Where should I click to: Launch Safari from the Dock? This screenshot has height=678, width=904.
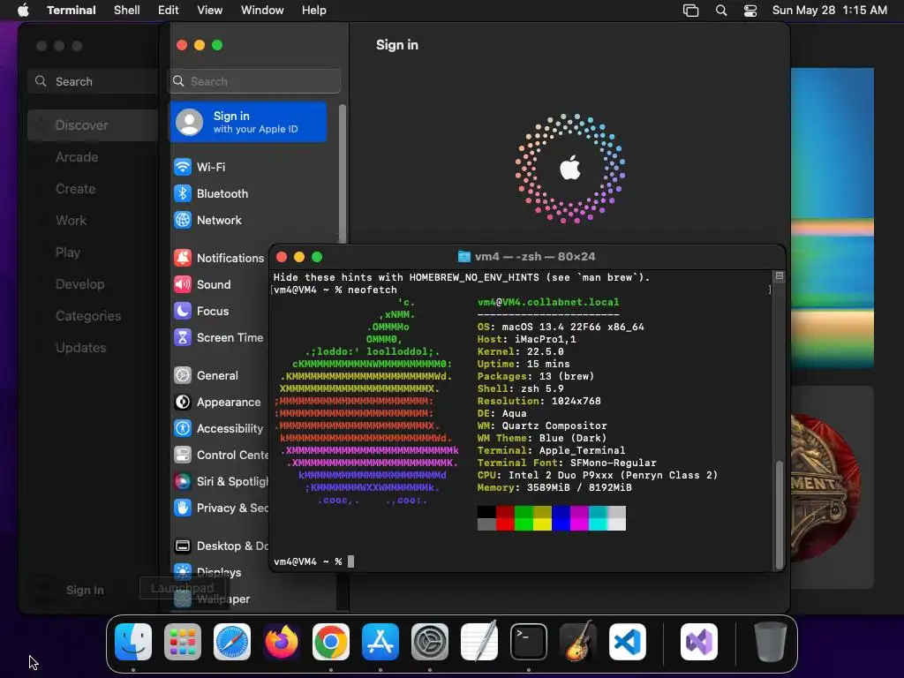tap(232, 642)
